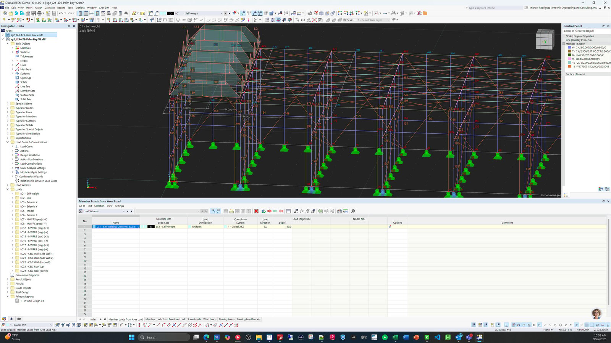Switch to Member Loads from Free Line Load tab
611x343 pixels.
(x=165, y=319)
